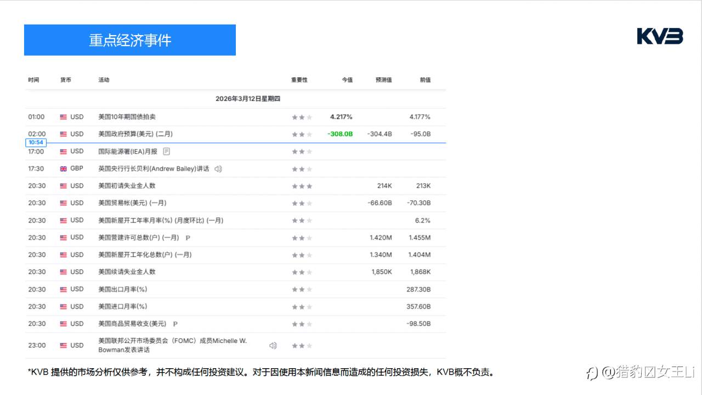Click the green -308.0B budget value
The height and width of the screenshot is (395, 702).
339,134
